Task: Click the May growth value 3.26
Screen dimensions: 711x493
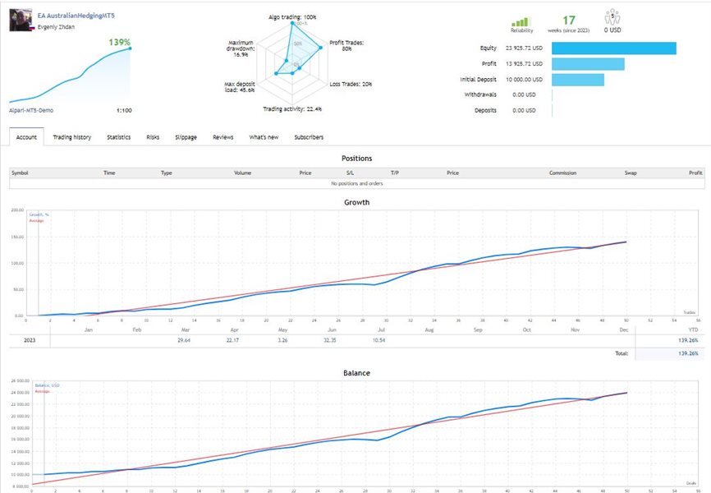Action: pyautogui.click(x=282, y=340)
